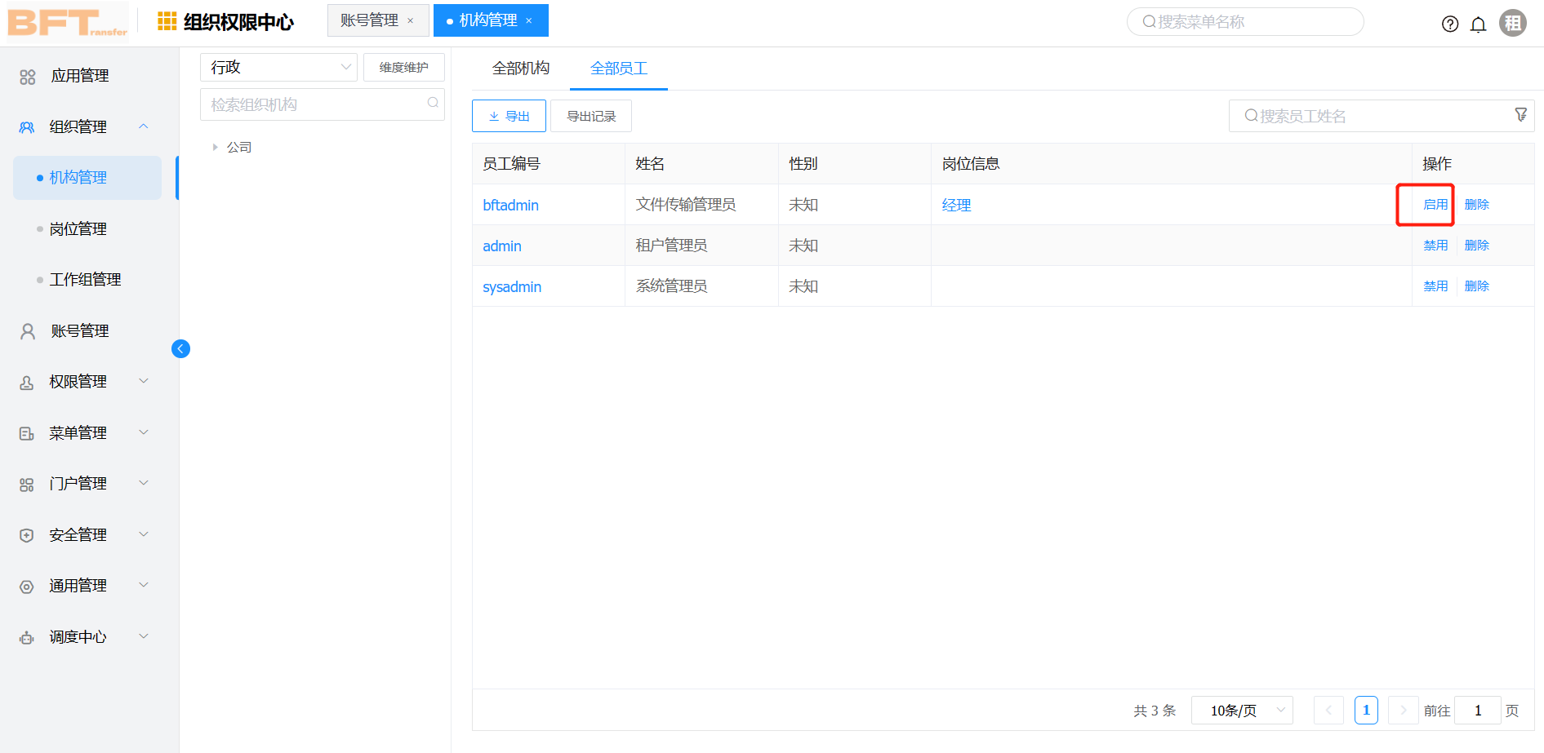
Task: Click the apps grid icon beside 组织权限中心
Action: coord(166,22)
